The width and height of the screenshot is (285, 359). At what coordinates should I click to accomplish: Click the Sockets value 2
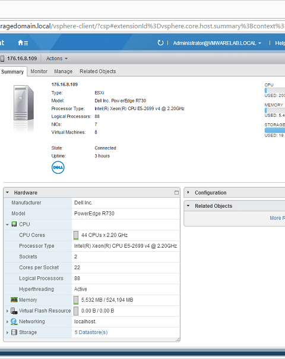pos(75,257)
